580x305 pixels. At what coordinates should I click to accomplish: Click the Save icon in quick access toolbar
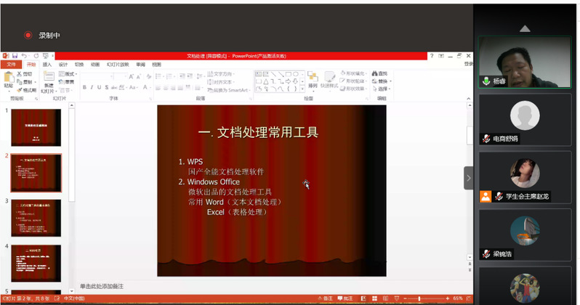click(15, 56)
